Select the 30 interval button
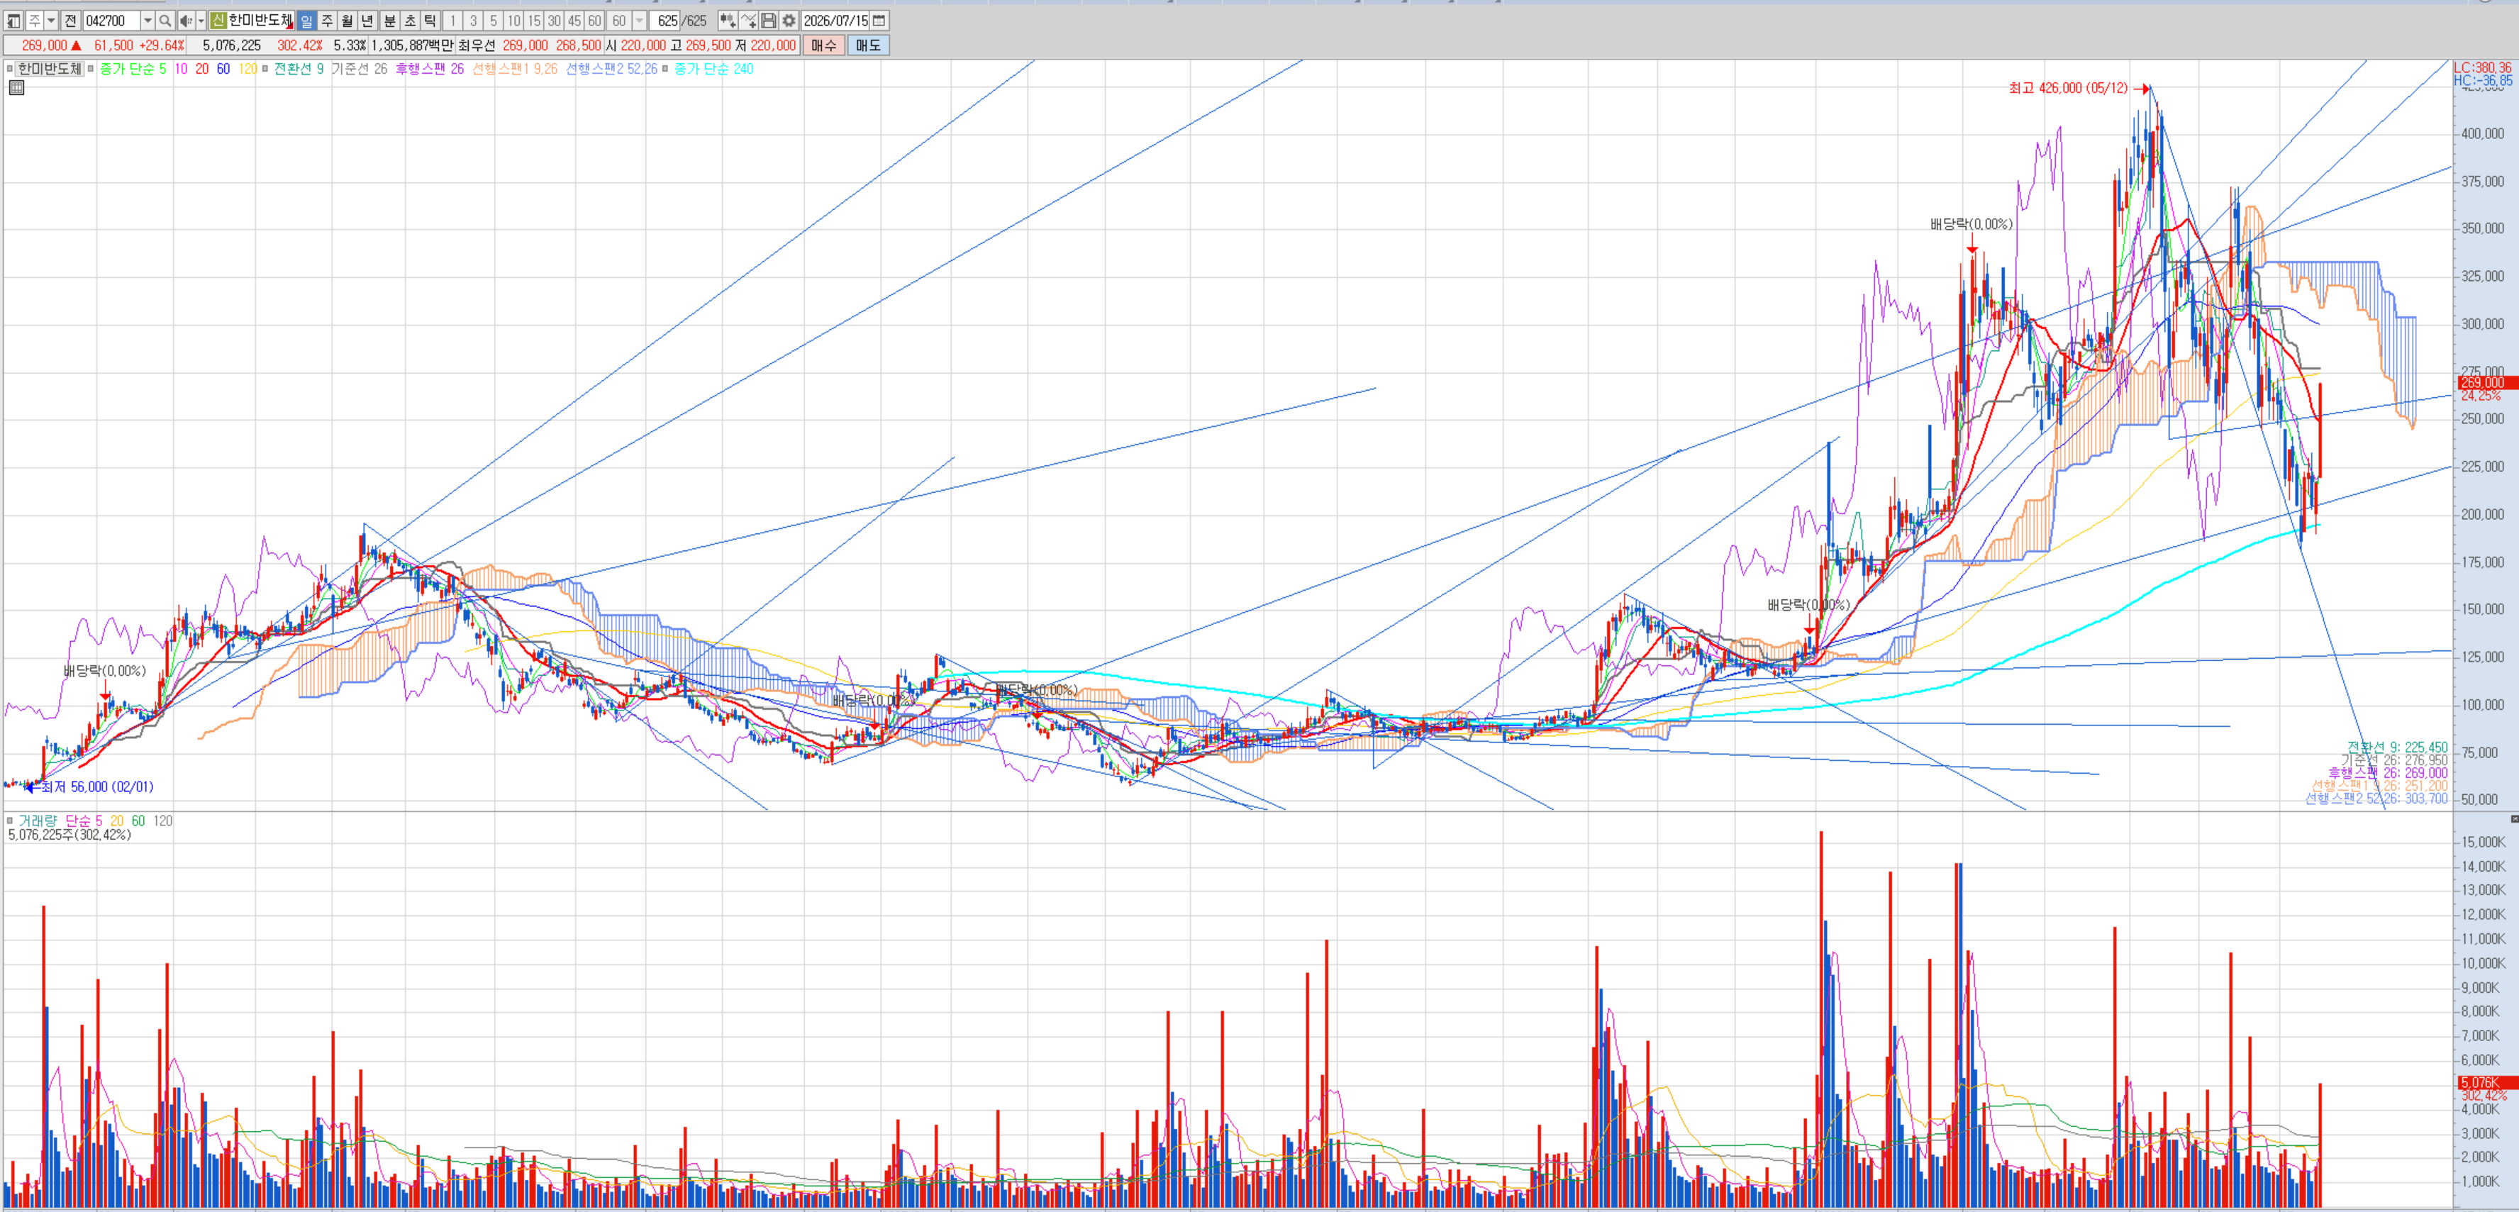This screenshot has height=1212, width=2519. click(x=555, y=21)
